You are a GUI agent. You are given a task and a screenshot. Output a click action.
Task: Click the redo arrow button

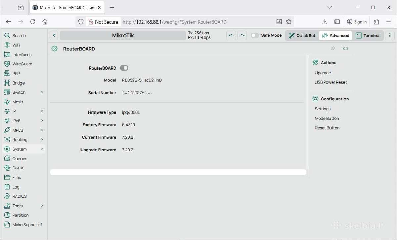tap(242, 36)
